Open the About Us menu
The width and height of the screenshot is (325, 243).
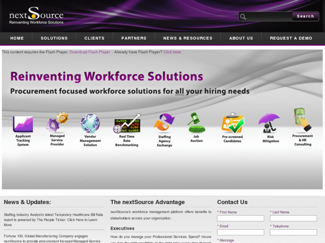click(x=241, y=38)
